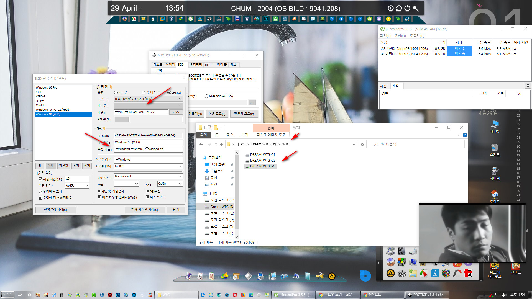Toggle 부팅메뉴 표시 checkbox
The image size is (532, 299).
click(40, 192)
